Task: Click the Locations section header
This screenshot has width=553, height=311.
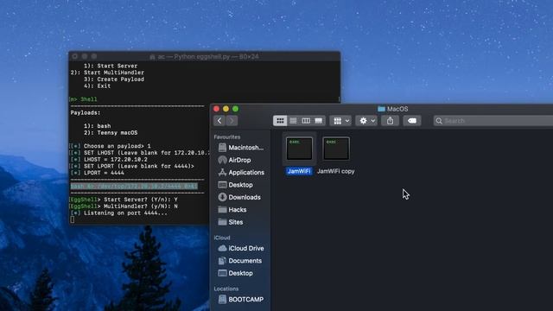Action: click(x=226, y=289)
